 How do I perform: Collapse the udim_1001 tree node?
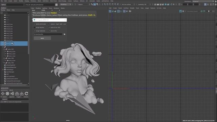(4, 49)
